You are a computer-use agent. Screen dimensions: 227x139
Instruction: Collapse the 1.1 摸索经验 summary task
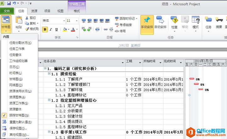pos(49,74)
